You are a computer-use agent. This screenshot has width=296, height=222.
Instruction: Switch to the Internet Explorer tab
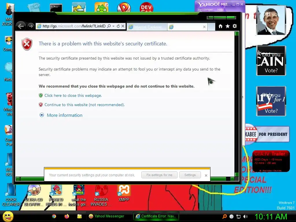click(147, 27)
